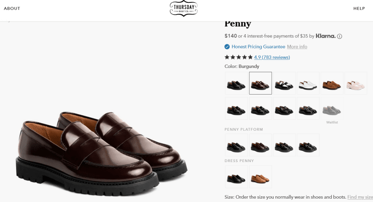Click the Find my size link
The height and width of the screenshot is (202, 373).
tap(360, 197)
